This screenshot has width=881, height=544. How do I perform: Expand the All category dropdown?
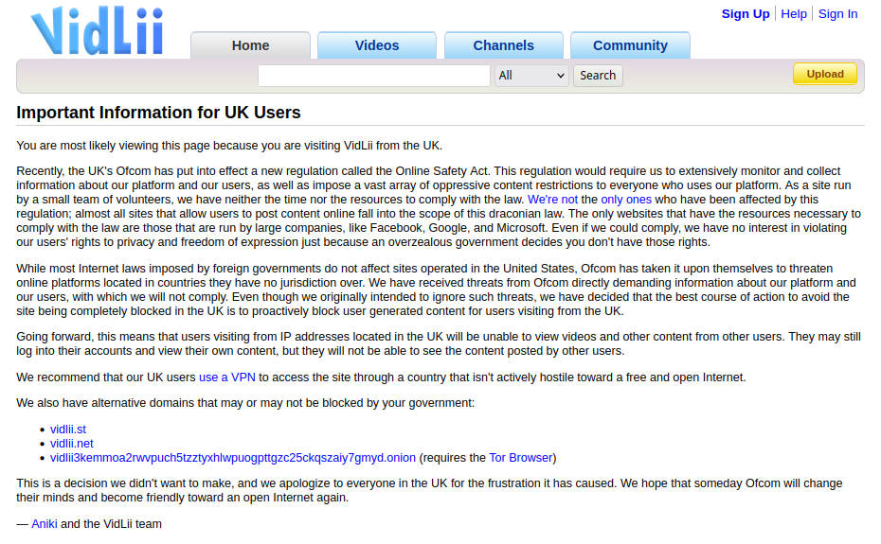(x=530, y=76)
